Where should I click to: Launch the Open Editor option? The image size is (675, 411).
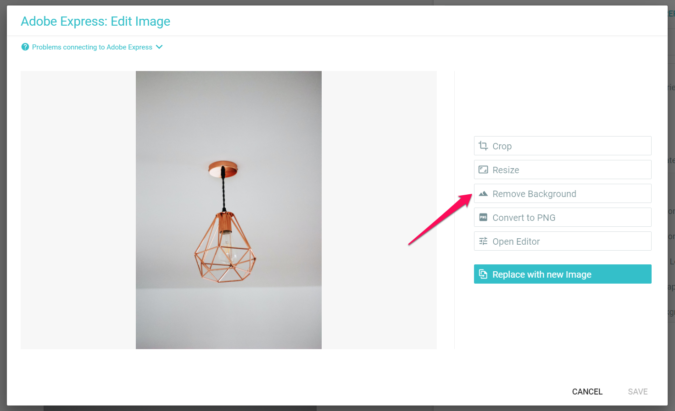click(562, 241)
